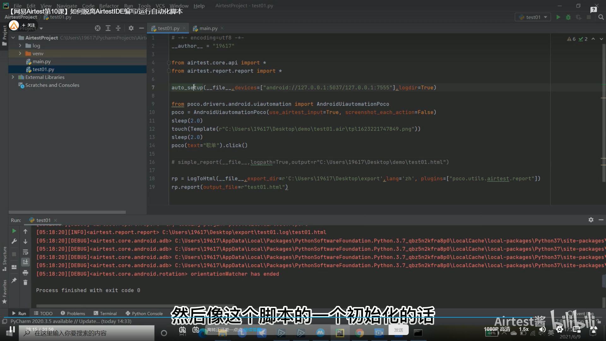Viewport: 606px width, 341px height.
Task: Expand the log folder
Action: pyautogui.click(x=20, y=45)
